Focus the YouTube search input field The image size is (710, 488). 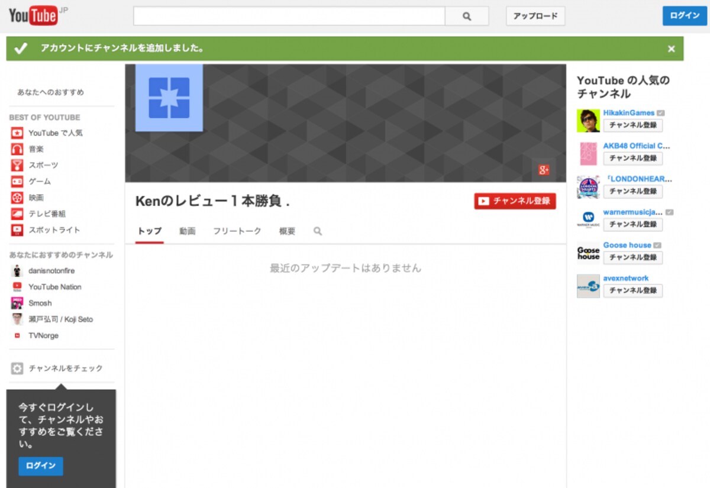click(289, 16)
